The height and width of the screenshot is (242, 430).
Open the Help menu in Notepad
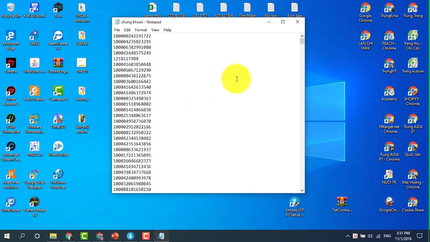pyautogui.click(x=167, y=30)
